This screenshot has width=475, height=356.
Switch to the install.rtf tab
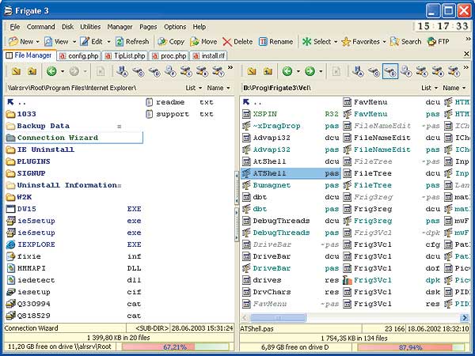tap(209, 56)
